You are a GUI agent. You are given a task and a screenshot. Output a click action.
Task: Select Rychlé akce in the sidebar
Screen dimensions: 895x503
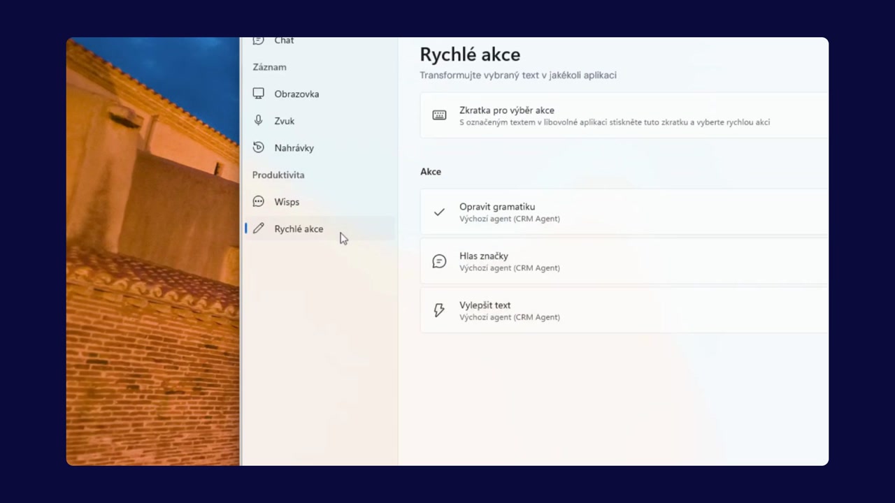[x=320, y=228]
